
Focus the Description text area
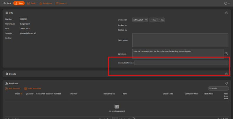[x=180, y=40]
